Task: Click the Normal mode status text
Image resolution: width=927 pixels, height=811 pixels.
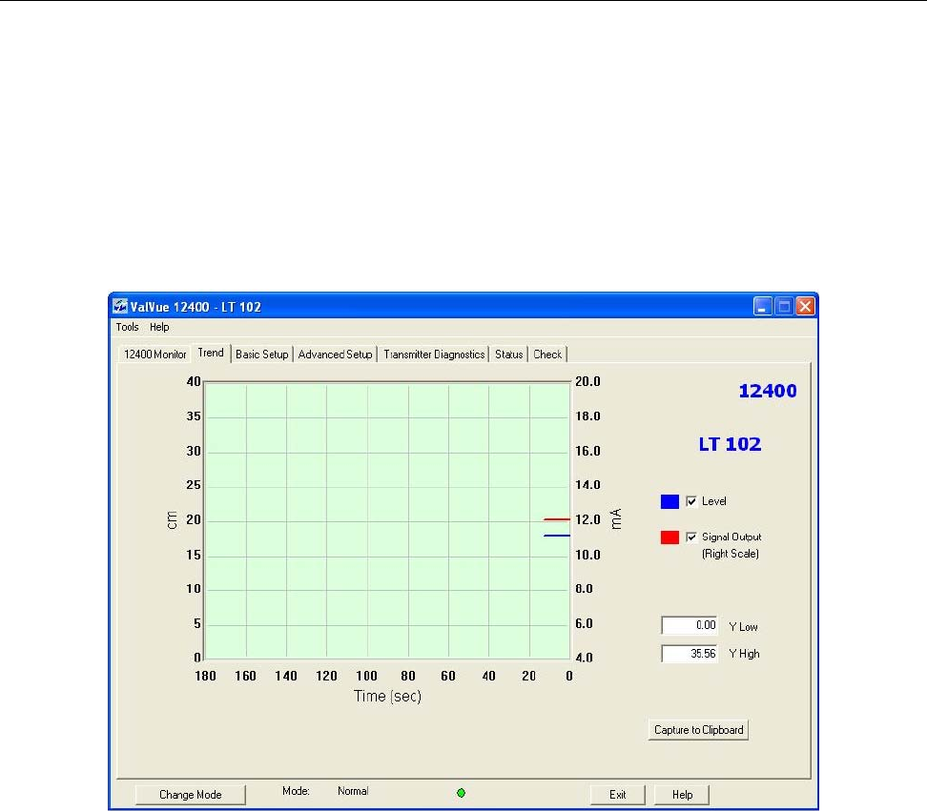Action: (x=353, y=791)
